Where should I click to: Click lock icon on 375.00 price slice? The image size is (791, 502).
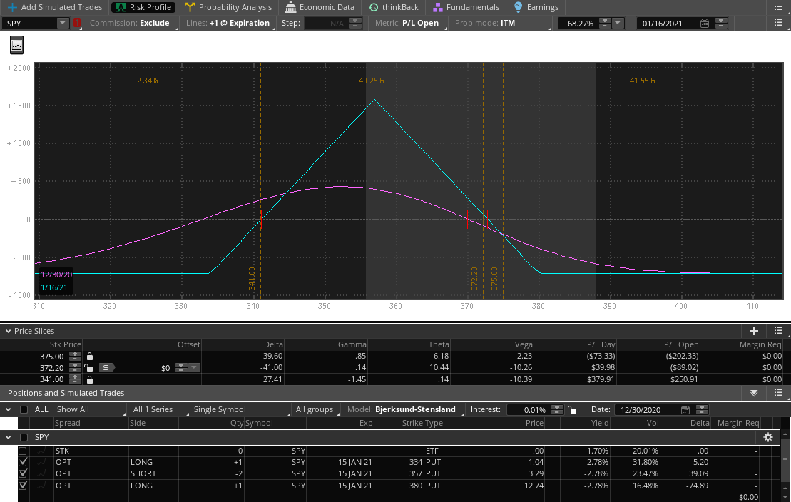(x=90, y=356)
